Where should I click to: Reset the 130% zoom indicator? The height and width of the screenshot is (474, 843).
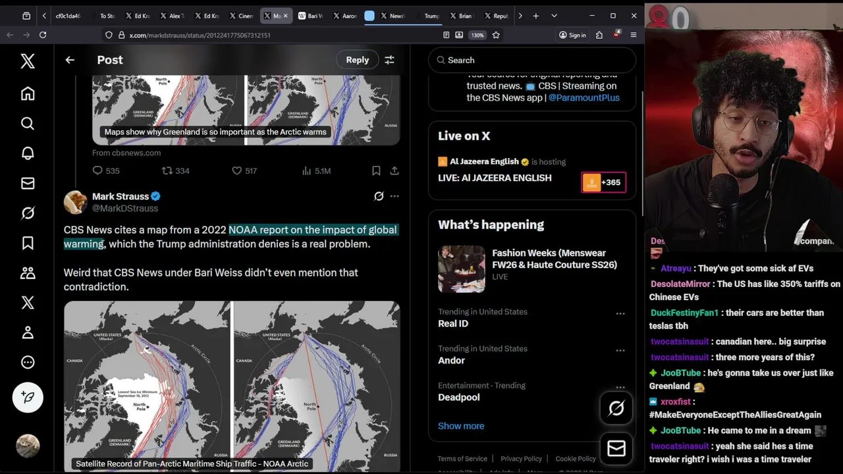click(x=477, y=35)
